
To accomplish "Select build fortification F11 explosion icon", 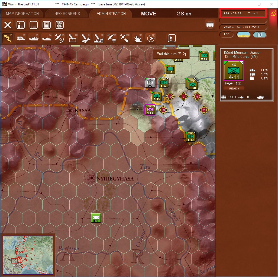I will (138, 38).
